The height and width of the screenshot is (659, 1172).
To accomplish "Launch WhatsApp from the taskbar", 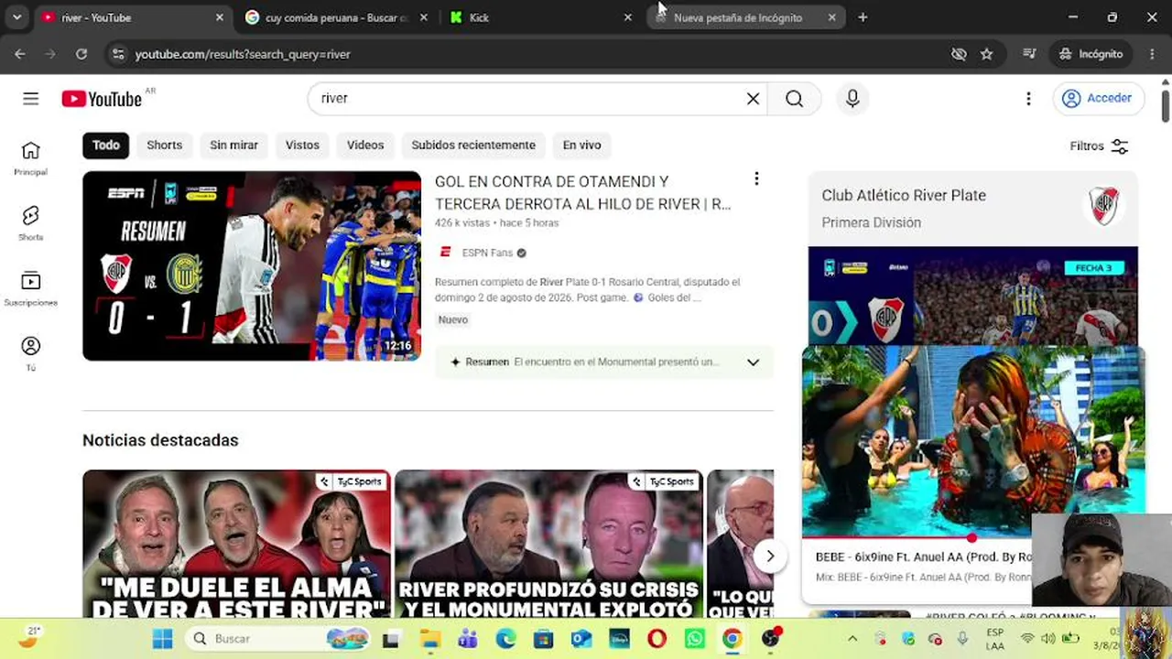I will pos(694,639).
